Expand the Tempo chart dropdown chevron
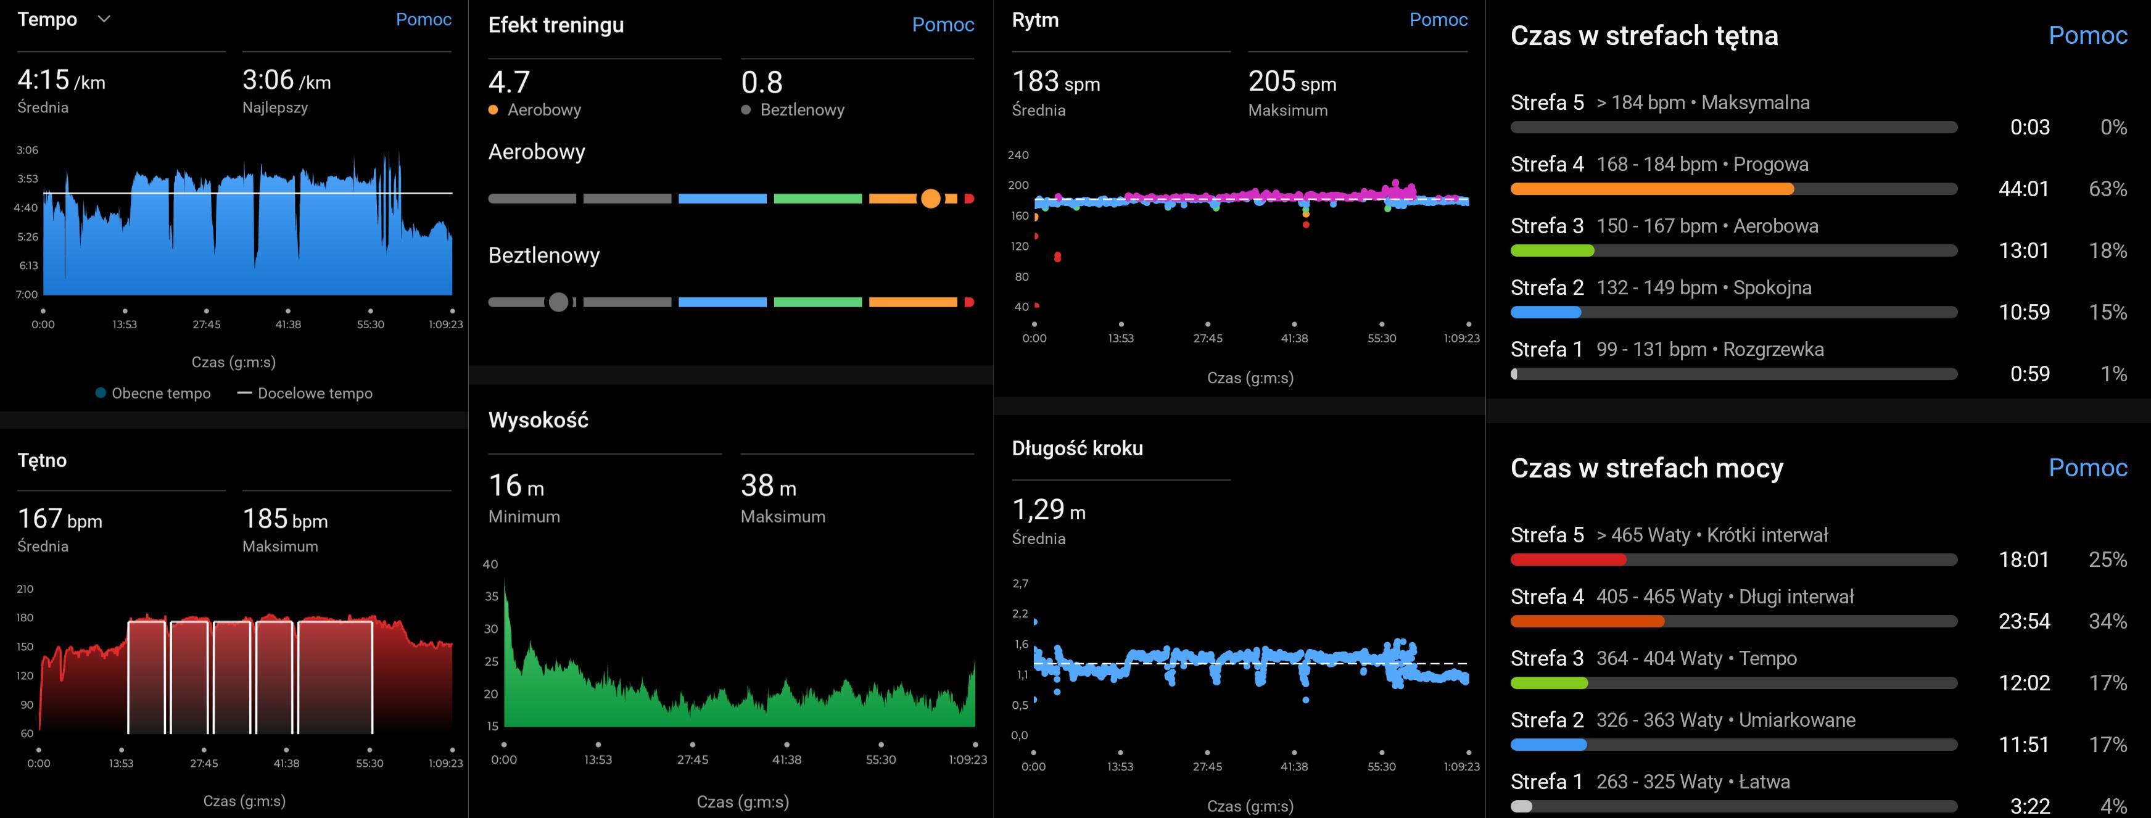The width and height of the screenshot is (2151, 818). (x=104, y=19)
